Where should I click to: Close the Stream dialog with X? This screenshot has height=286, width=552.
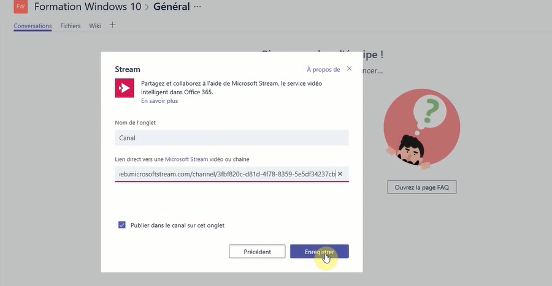tap(349, 69)
